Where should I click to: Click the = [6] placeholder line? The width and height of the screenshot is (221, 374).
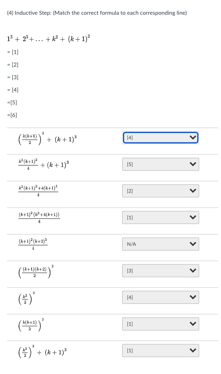[x=12, y=115]
